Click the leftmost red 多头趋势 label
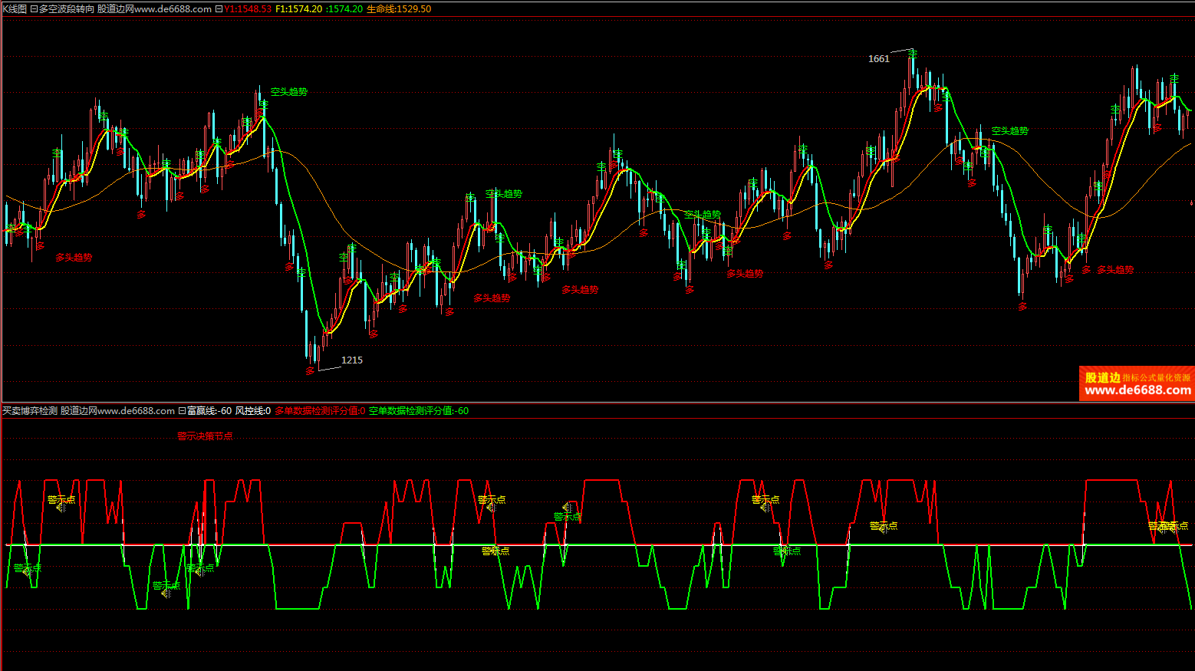Viewport: 1195px width, 671px height. tap(74, 258)
